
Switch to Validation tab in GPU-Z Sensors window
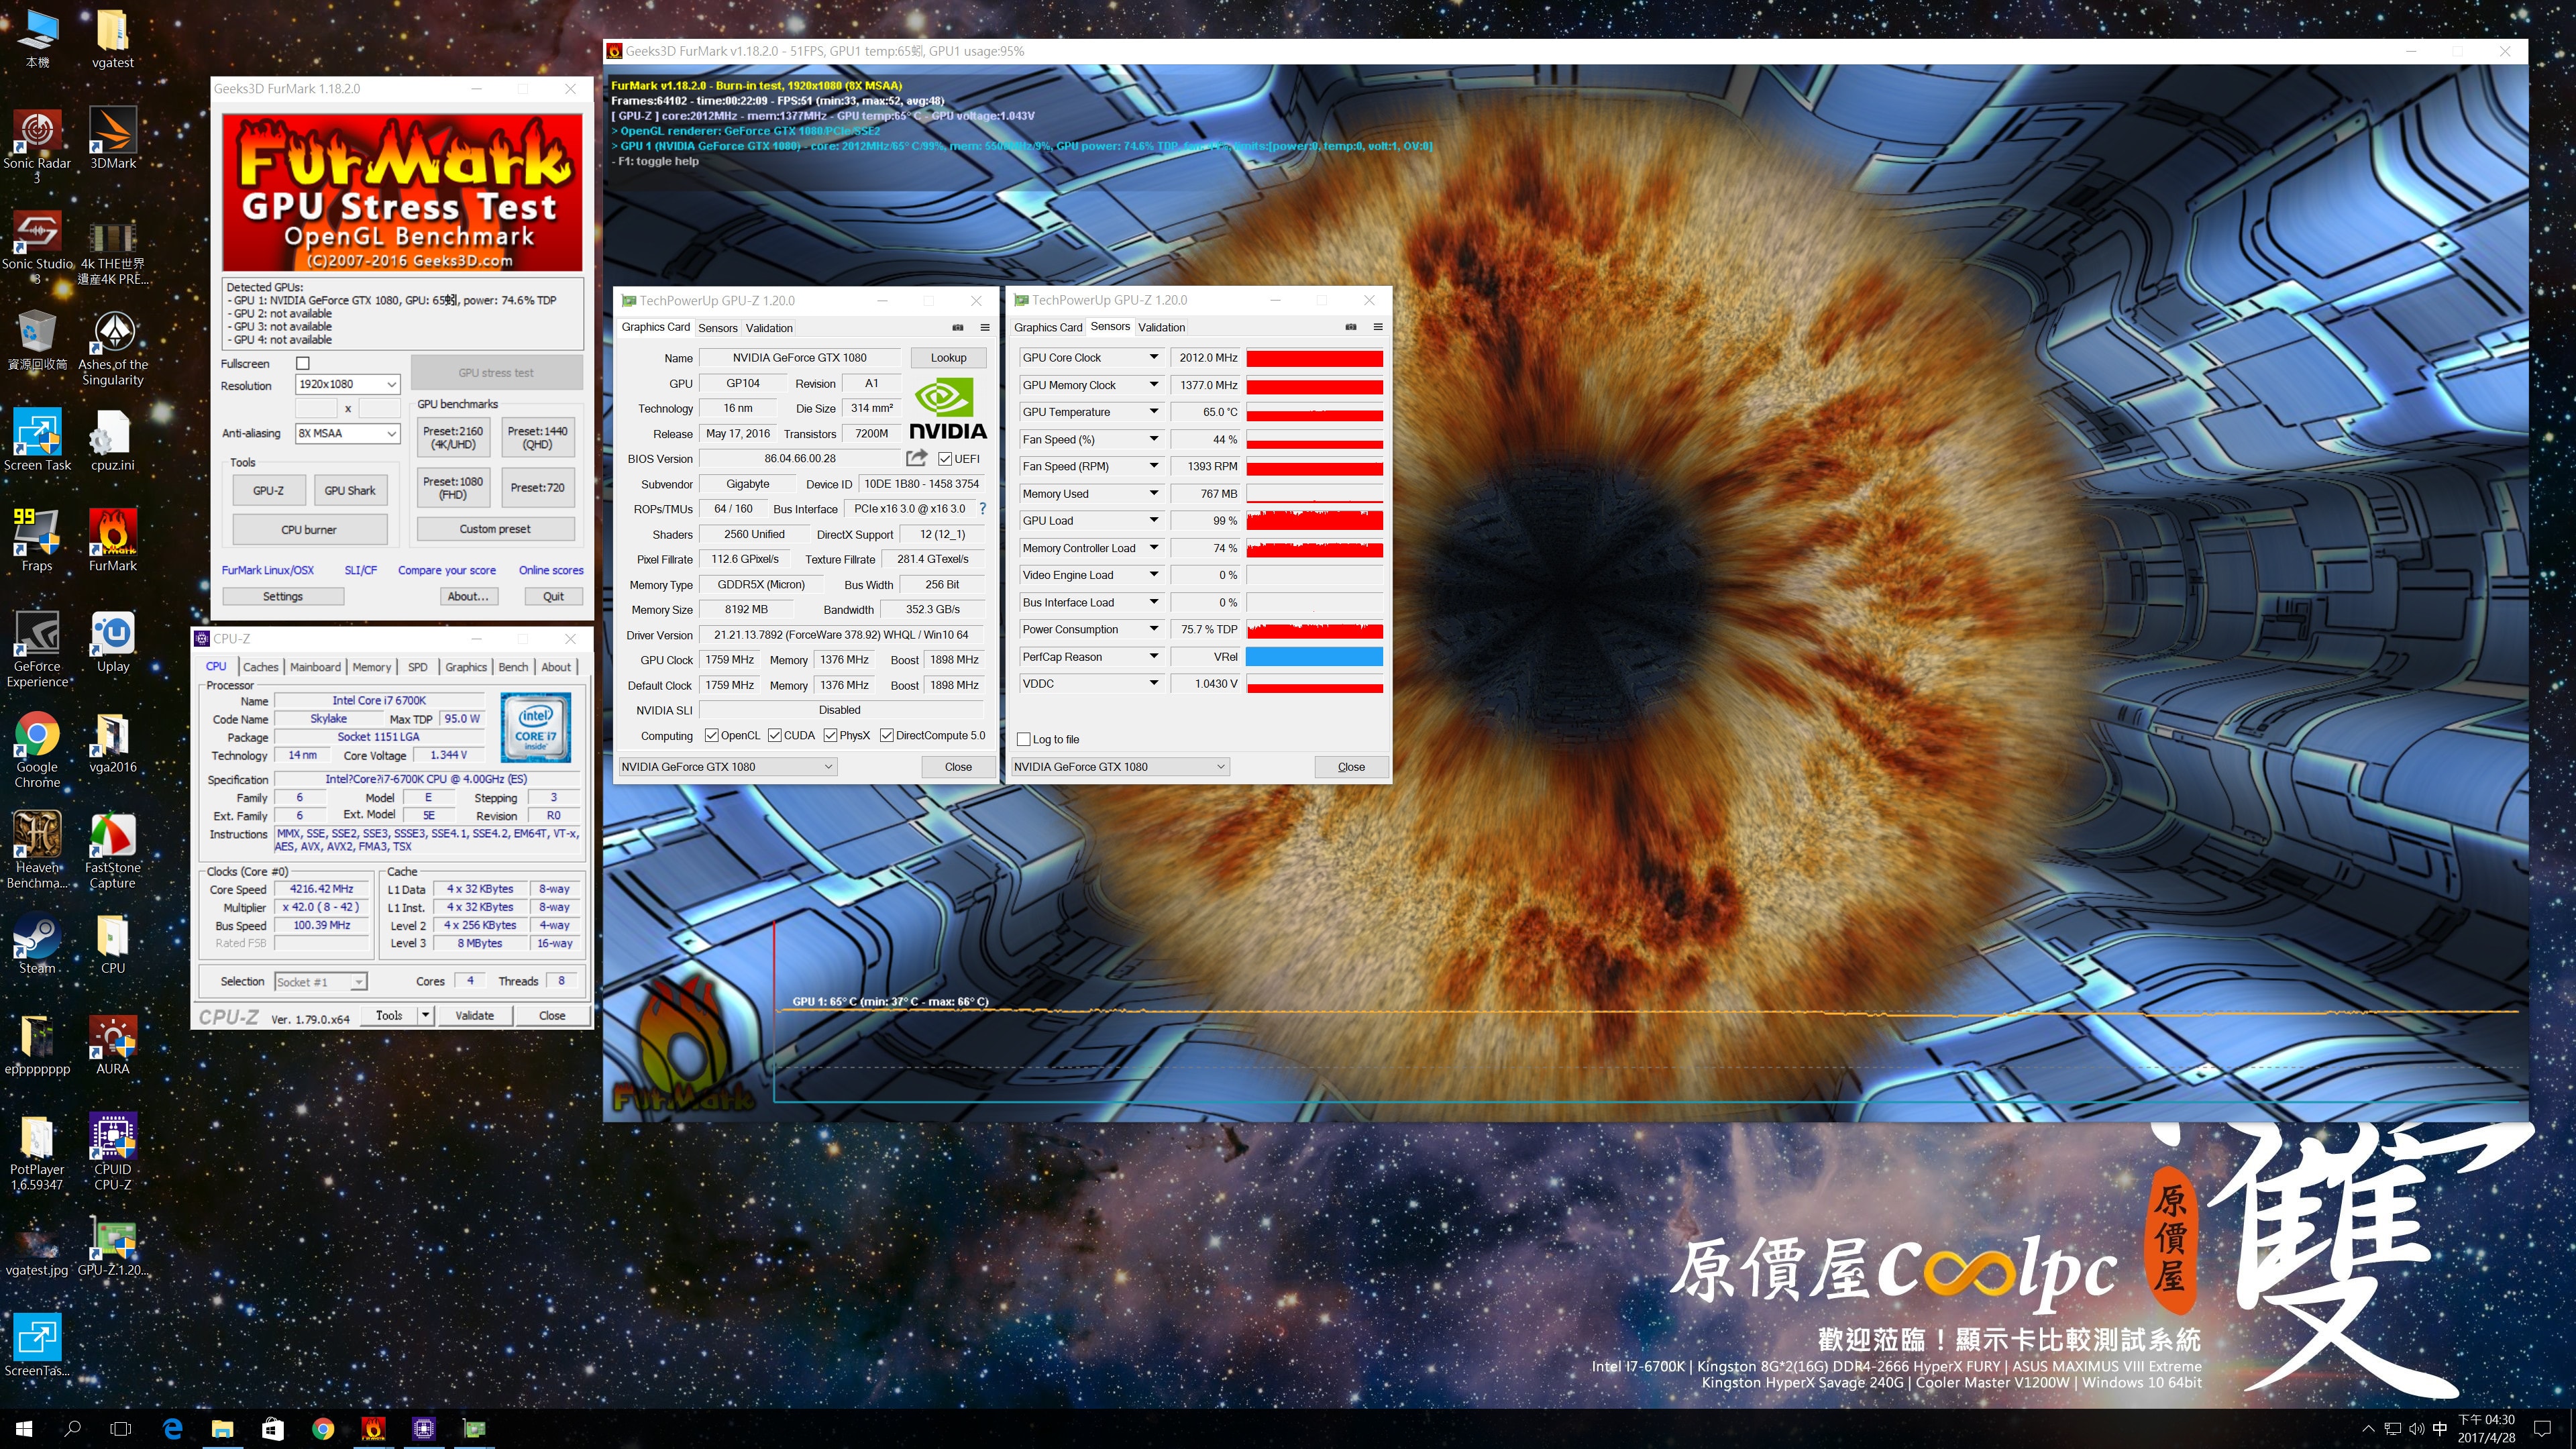pos(1161,327)
